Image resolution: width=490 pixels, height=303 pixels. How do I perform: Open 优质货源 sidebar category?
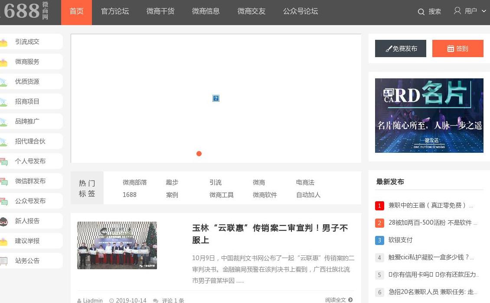(x=27, y=82)
